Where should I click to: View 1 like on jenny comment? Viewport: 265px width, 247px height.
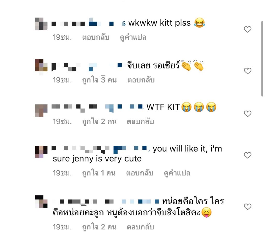[x=99, y=173]
